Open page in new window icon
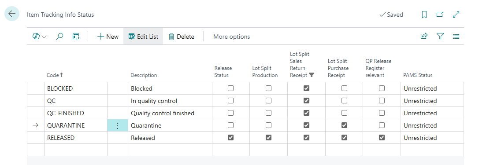Image resolution: width=490 pixels, height=165 pixels. coord(440,15)
